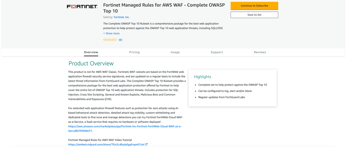Screen dimensions: 346x147
Task: Go to the Support tab
Action: (x=217, y=52)
